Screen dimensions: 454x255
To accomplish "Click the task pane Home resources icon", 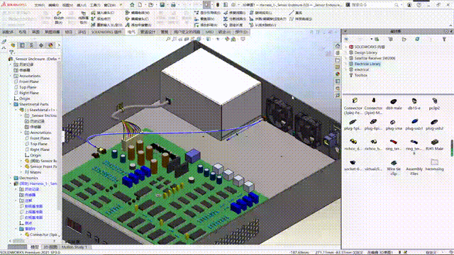I will pyautogui.click(x=338, y=45).
